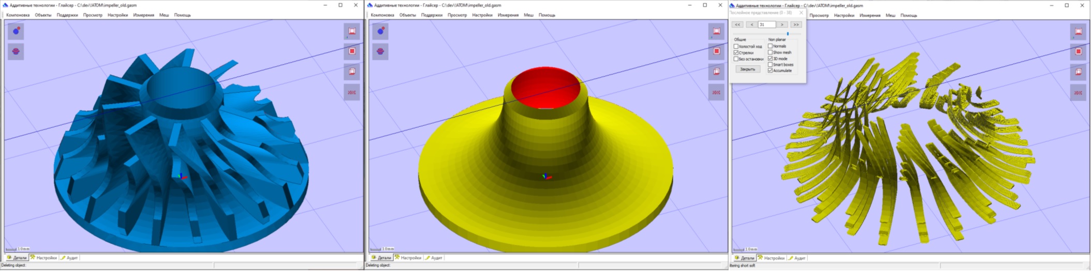Enable the Show mesh checkbox

(x=770, y=52)
